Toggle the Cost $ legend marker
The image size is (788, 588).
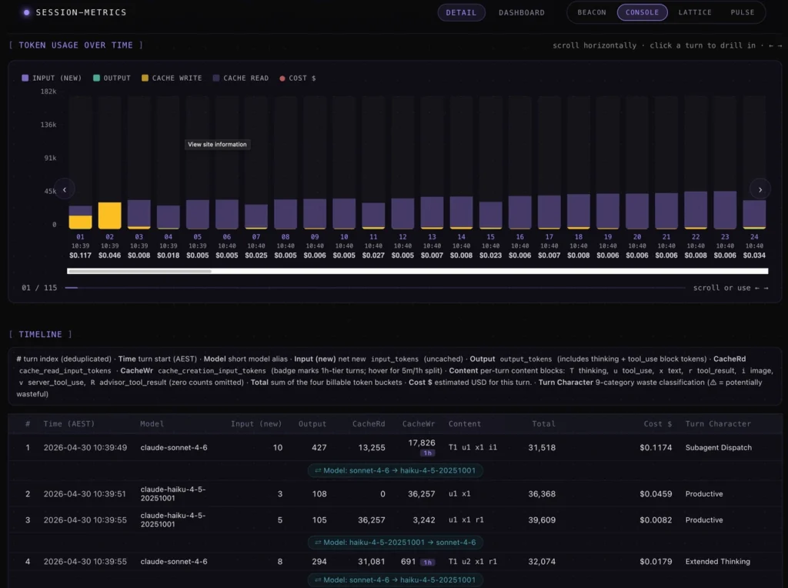[x=282, y=79]
